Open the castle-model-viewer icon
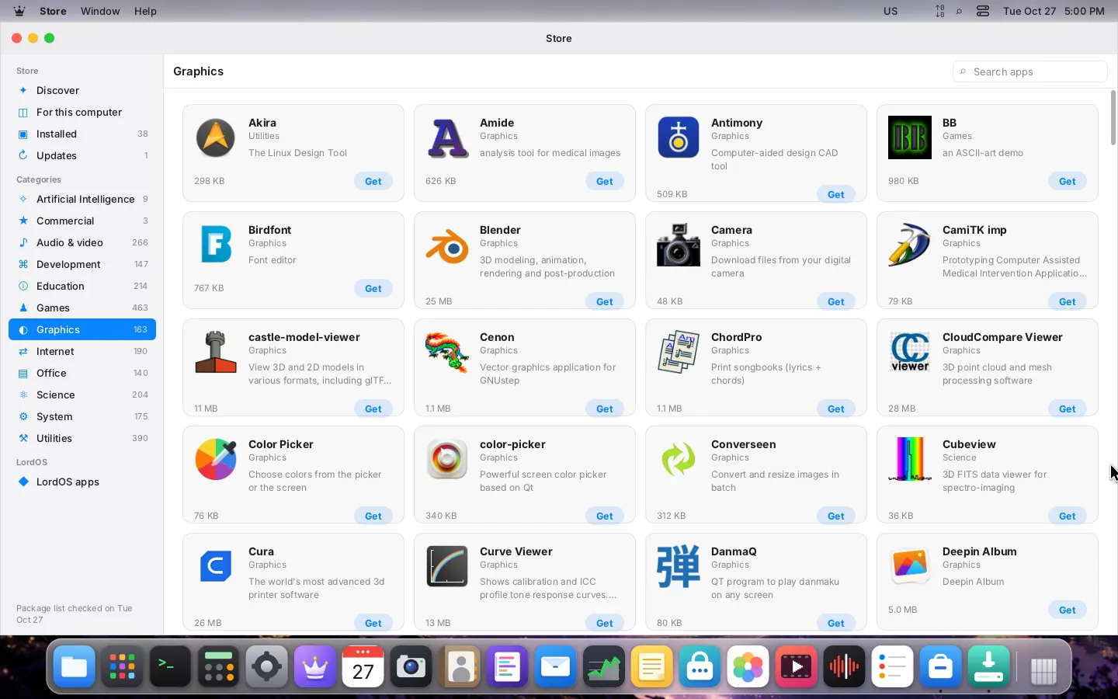 click(x=216, y=353)
